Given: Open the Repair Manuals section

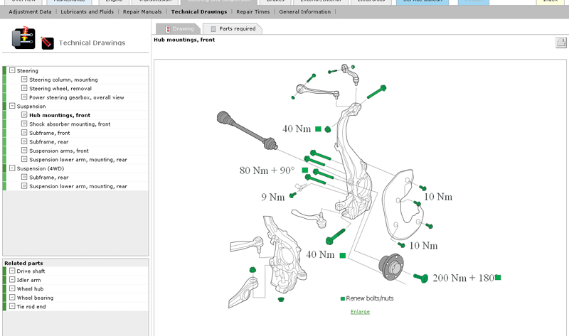Looking at the screenshot, I should [142, 11].
